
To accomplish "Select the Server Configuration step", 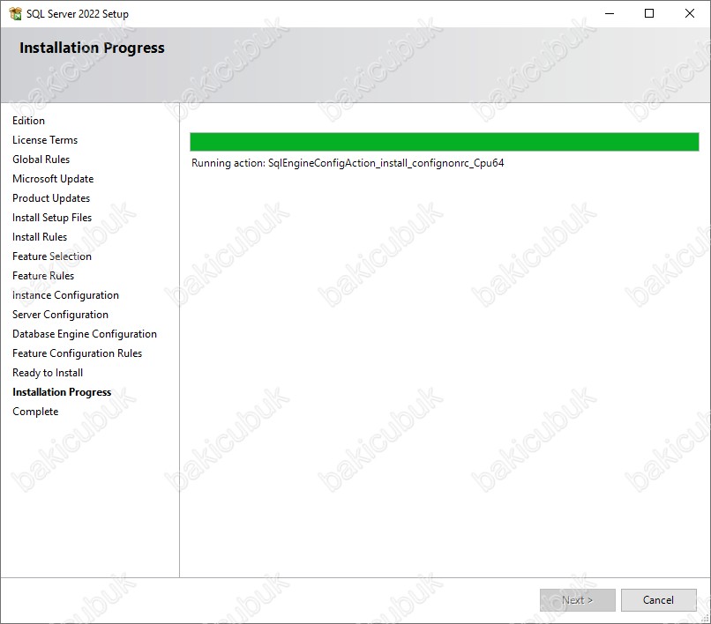I will pyautogui.click(x=60, y=315).
